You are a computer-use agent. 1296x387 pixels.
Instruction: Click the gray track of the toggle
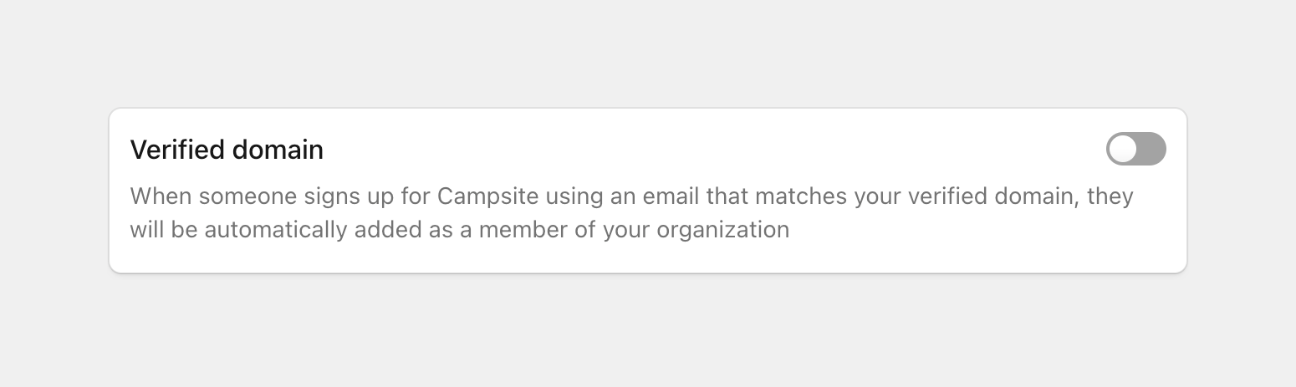[1151, 149]
